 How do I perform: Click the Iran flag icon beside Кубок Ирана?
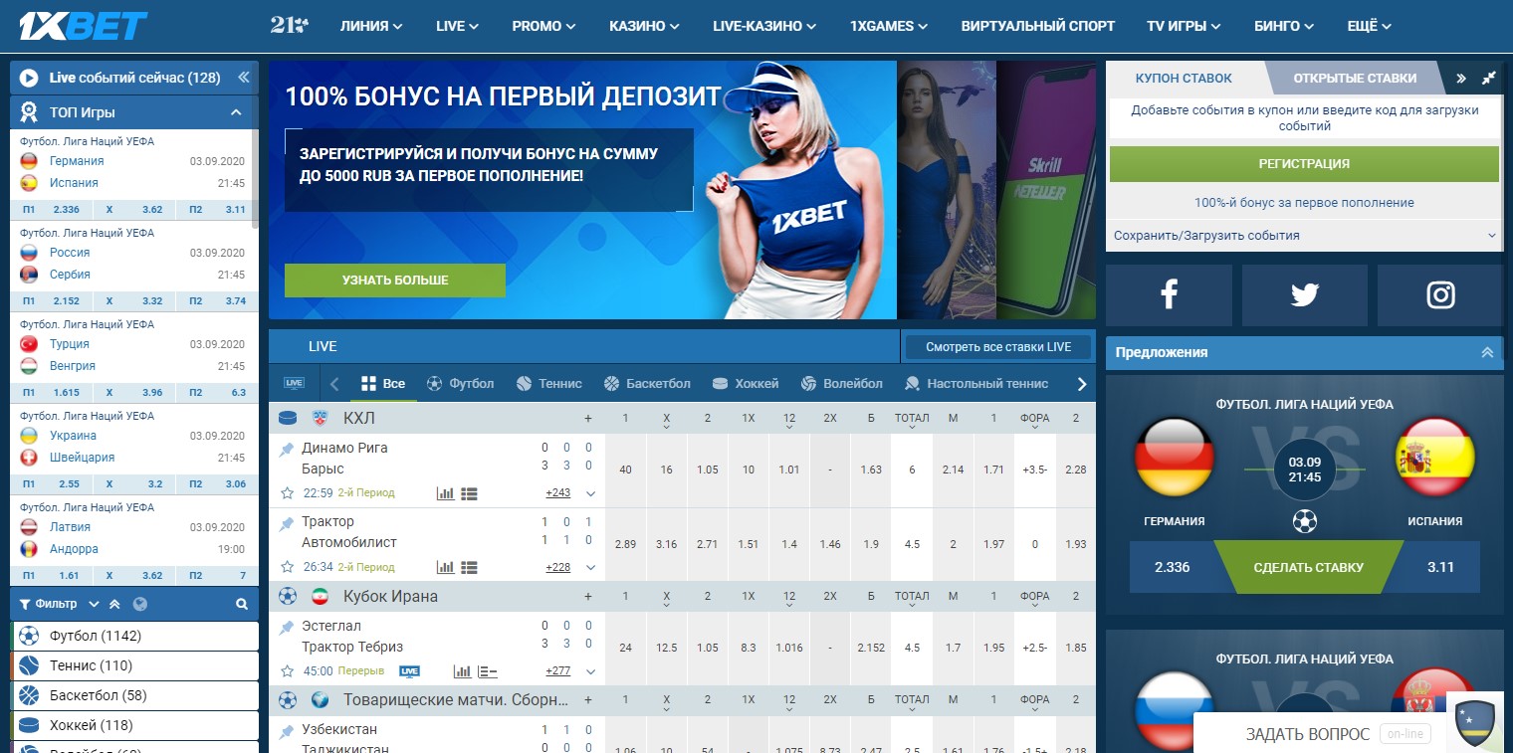(x=320, y=596)
